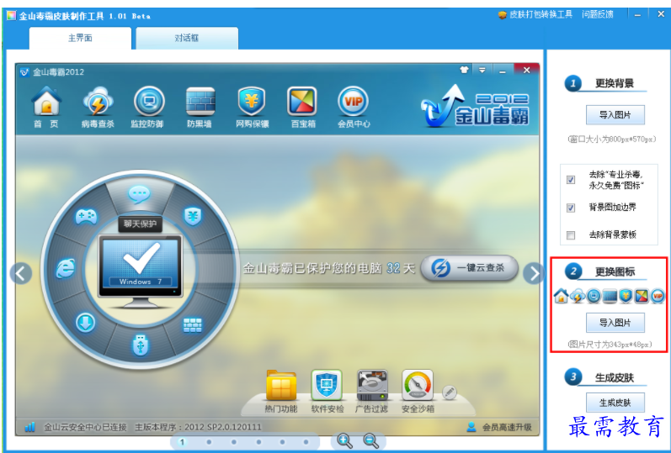Open the 监控防御 monitor defense icon
This screenshot has height=453, width=671.
point(149,102)
